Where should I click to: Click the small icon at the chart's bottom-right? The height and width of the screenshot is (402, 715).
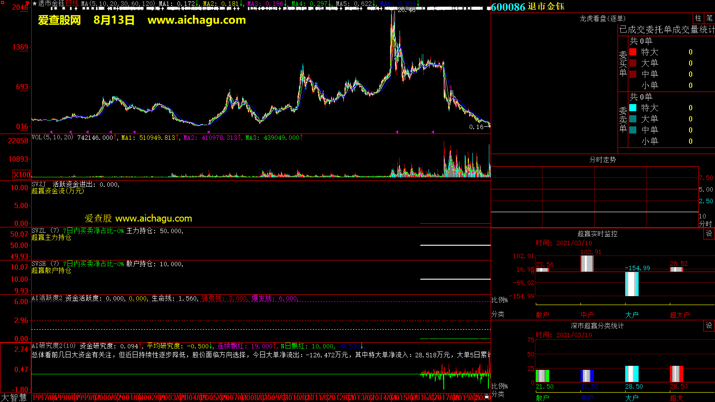point(487,396)
